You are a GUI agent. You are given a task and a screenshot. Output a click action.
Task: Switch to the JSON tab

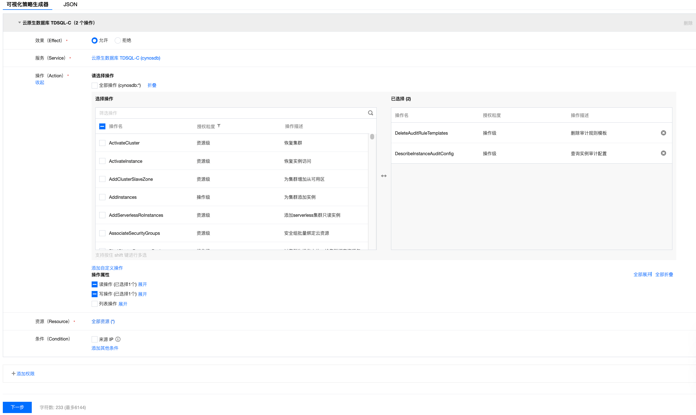[70, 4]
